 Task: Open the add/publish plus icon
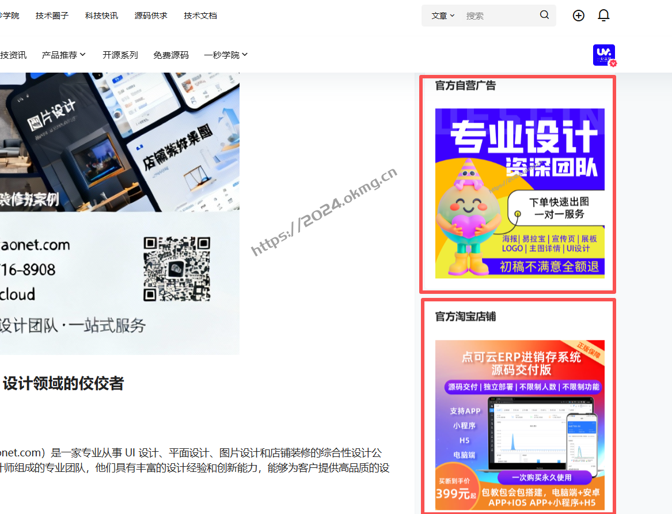[x=578, y=16]
